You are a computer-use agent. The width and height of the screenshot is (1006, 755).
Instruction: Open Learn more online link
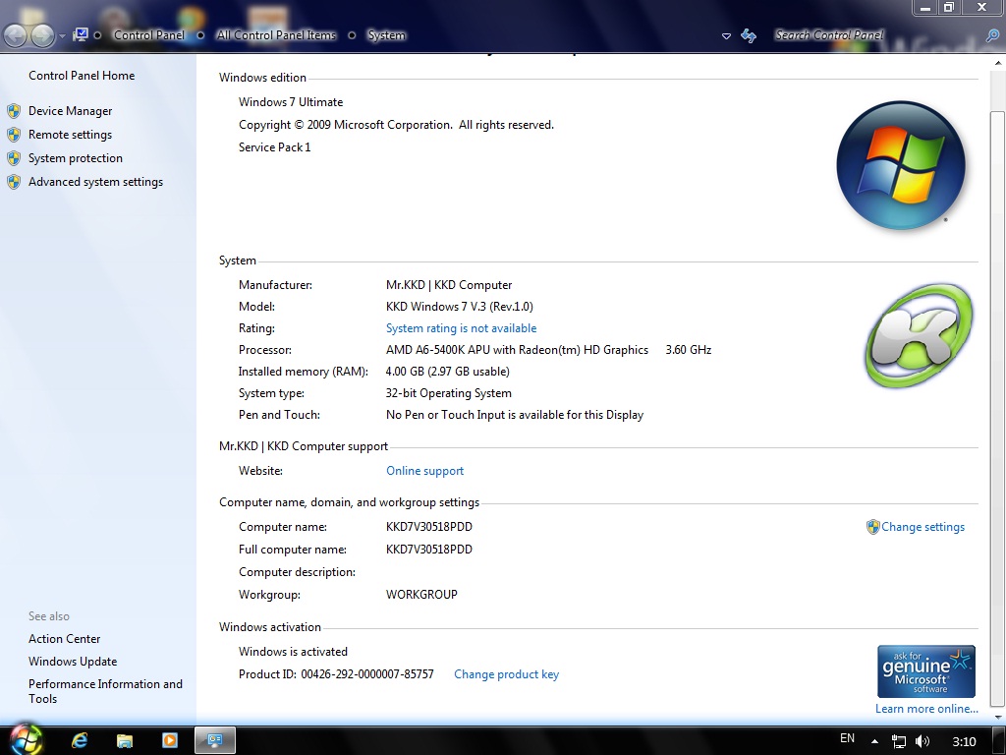[x=926, y=709]
